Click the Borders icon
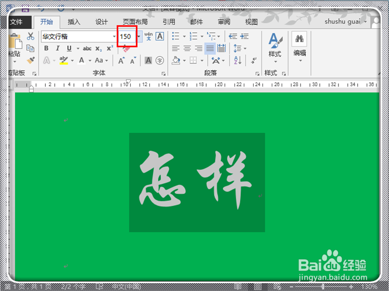Image resolution: width=389 pixels, height=291 pixels. point(193,60)
